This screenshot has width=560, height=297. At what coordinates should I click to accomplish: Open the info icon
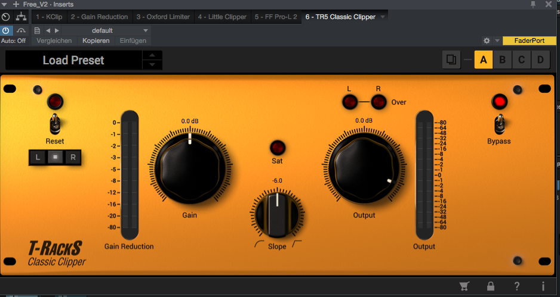pyautogui.click(x=543, y=286)
